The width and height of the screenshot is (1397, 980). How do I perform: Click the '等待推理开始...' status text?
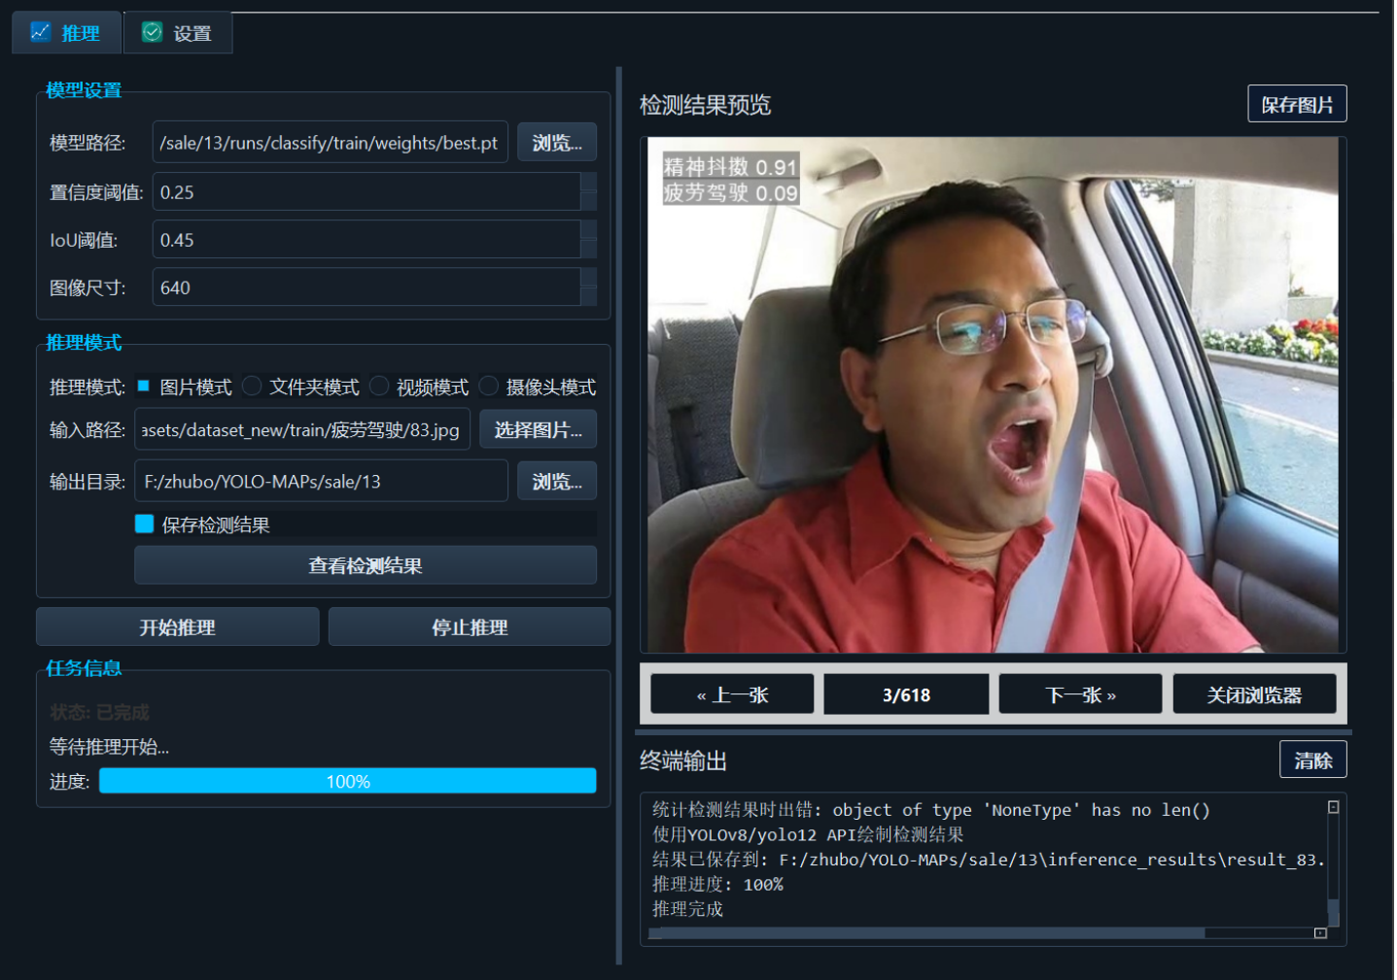point(109,747)
